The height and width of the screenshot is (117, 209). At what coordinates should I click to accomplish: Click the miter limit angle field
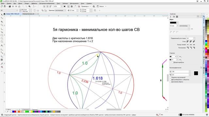point(190,38)
